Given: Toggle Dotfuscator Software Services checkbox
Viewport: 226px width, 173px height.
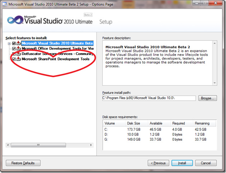Looking at the screenshot, I should (x=14, y=54).
